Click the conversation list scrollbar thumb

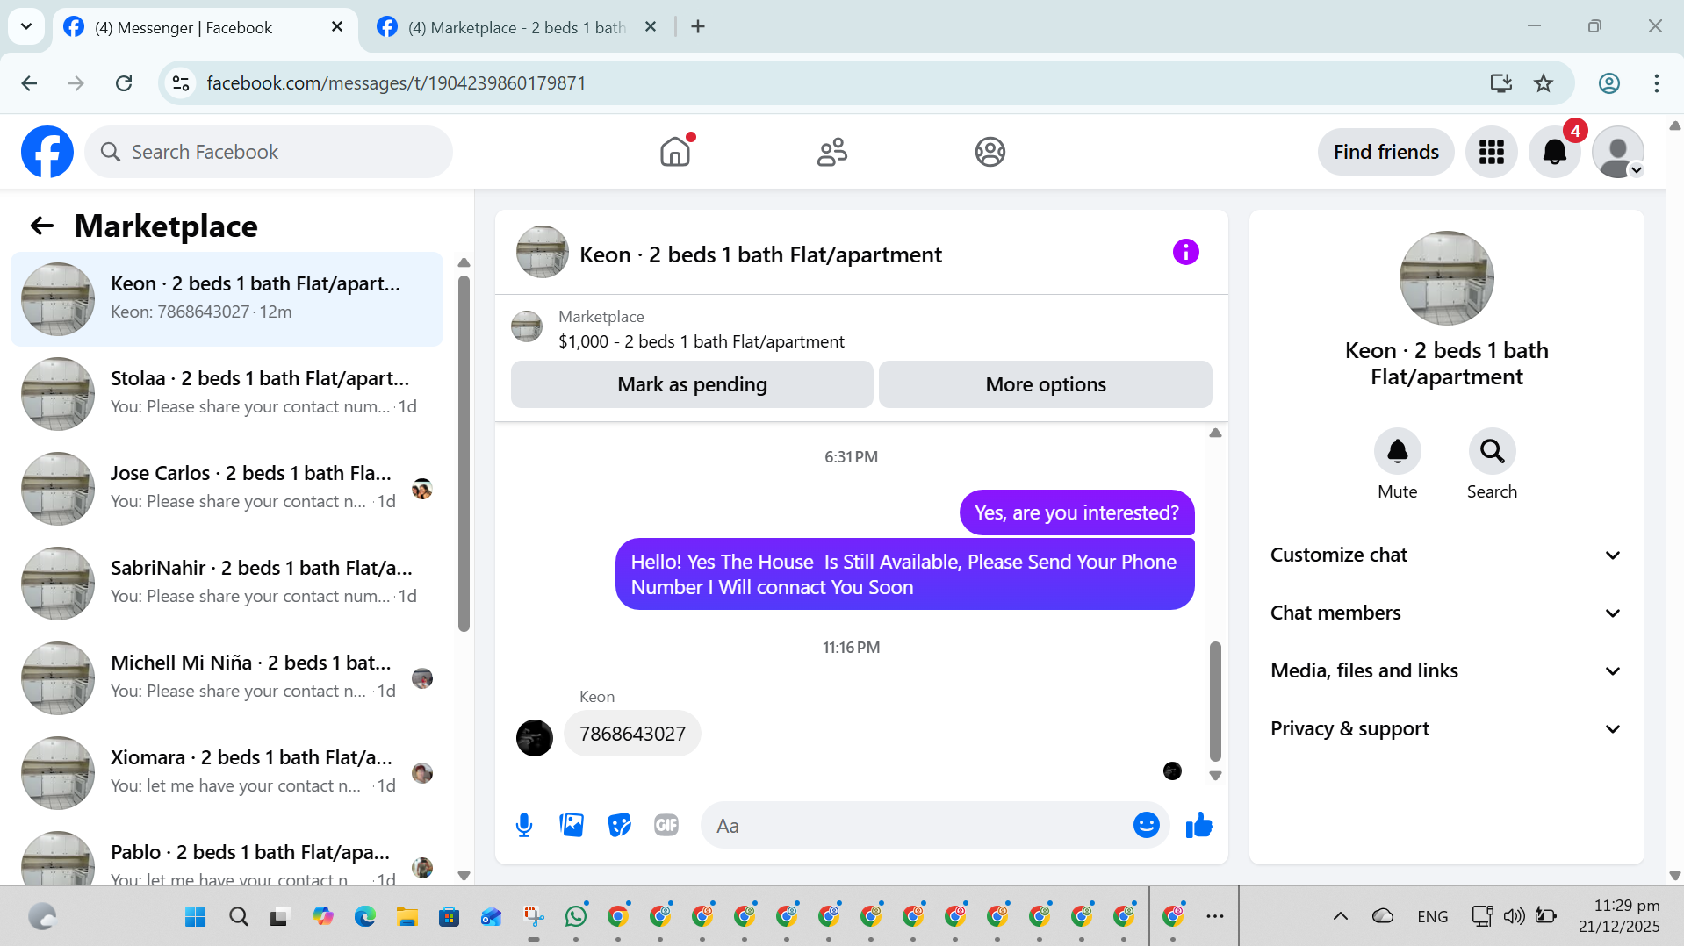[x=464, y=453]
